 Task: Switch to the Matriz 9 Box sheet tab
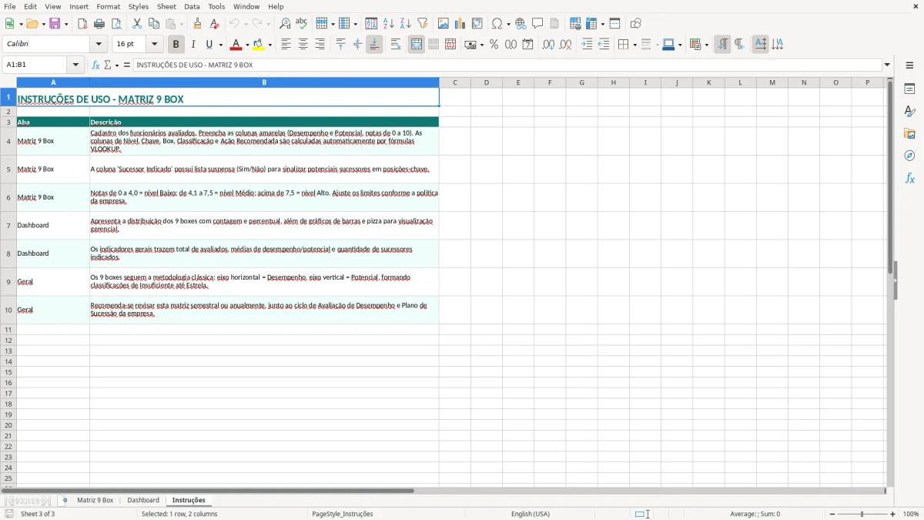coord(95,501)
